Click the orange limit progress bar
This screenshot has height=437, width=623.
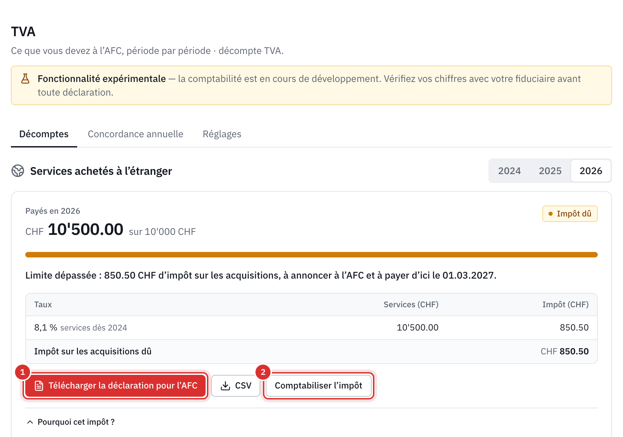click(x=311, y=255)
